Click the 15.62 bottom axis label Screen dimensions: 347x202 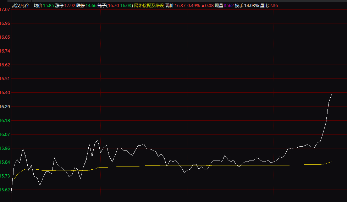(x=5, y=190)
